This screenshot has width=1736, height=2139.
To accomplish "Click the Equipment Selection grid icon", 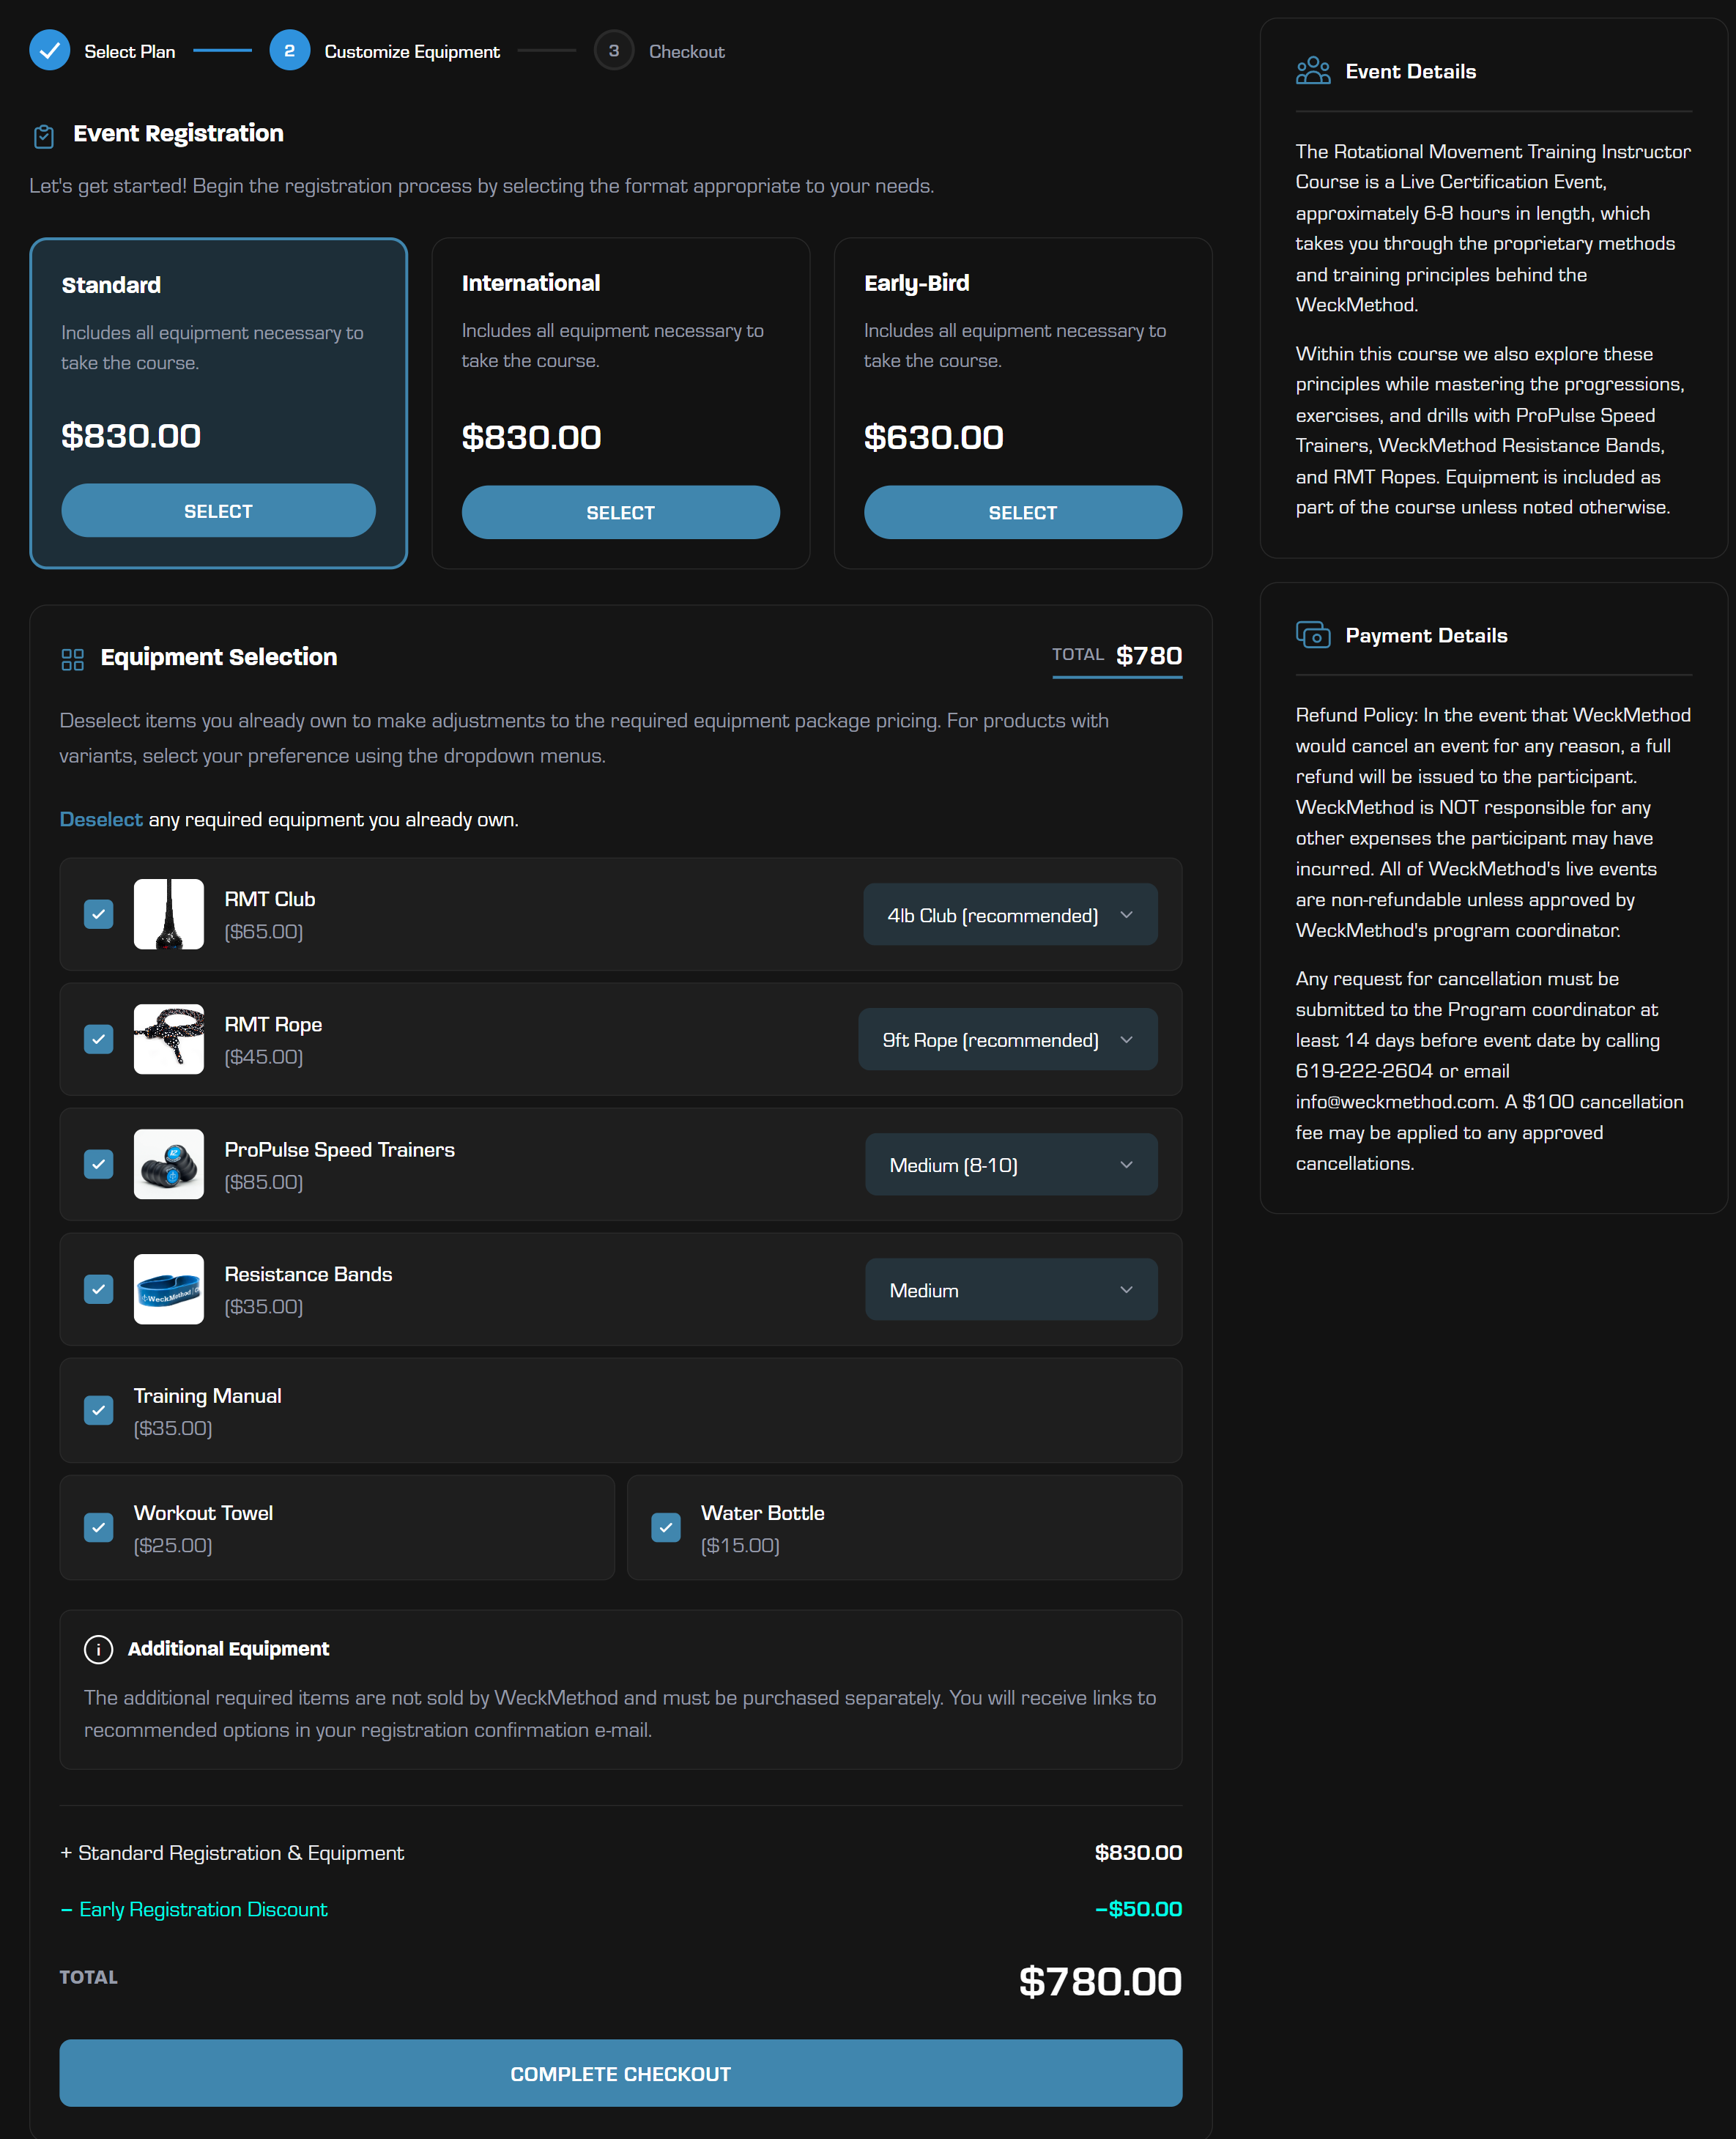I will click(72, 659).
